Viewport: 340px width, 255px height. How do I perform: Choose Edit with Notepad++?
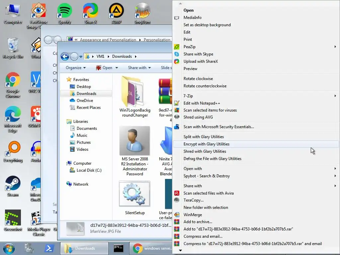coord(256,103)
